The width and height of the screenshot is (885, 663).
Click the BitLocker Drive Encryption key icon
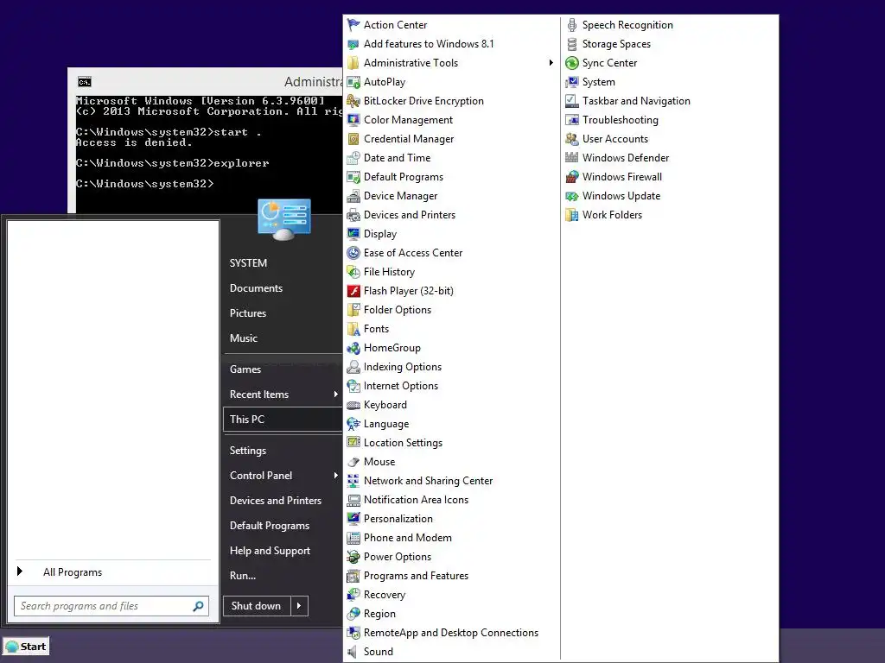point(353,101)
